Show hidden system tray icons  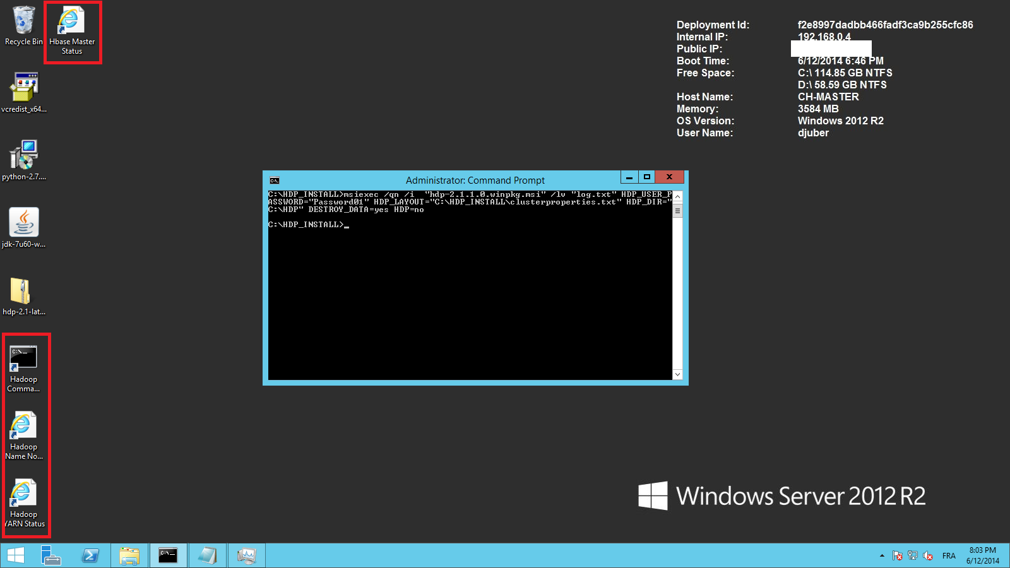[x=882, y=556]
